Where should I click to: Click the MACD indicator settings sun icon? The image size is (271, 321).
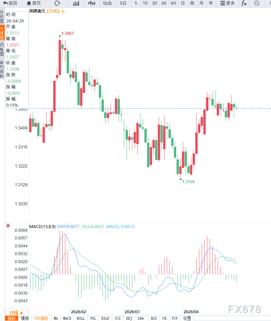[x=8, y=226]
